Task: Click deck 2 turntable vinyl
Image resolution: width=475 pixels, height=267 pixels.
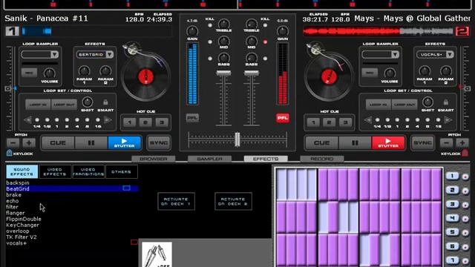Action: (329, 76)
